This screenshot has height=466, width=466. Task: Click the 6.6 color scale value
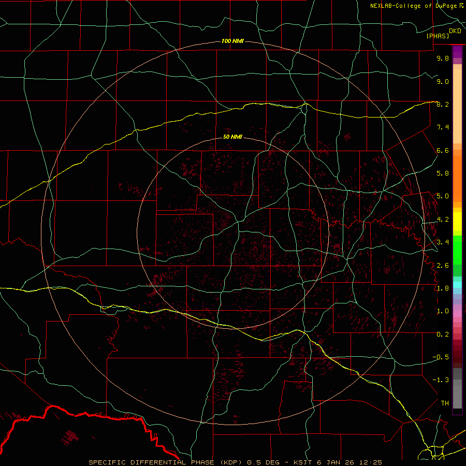[x=443, y=150]
